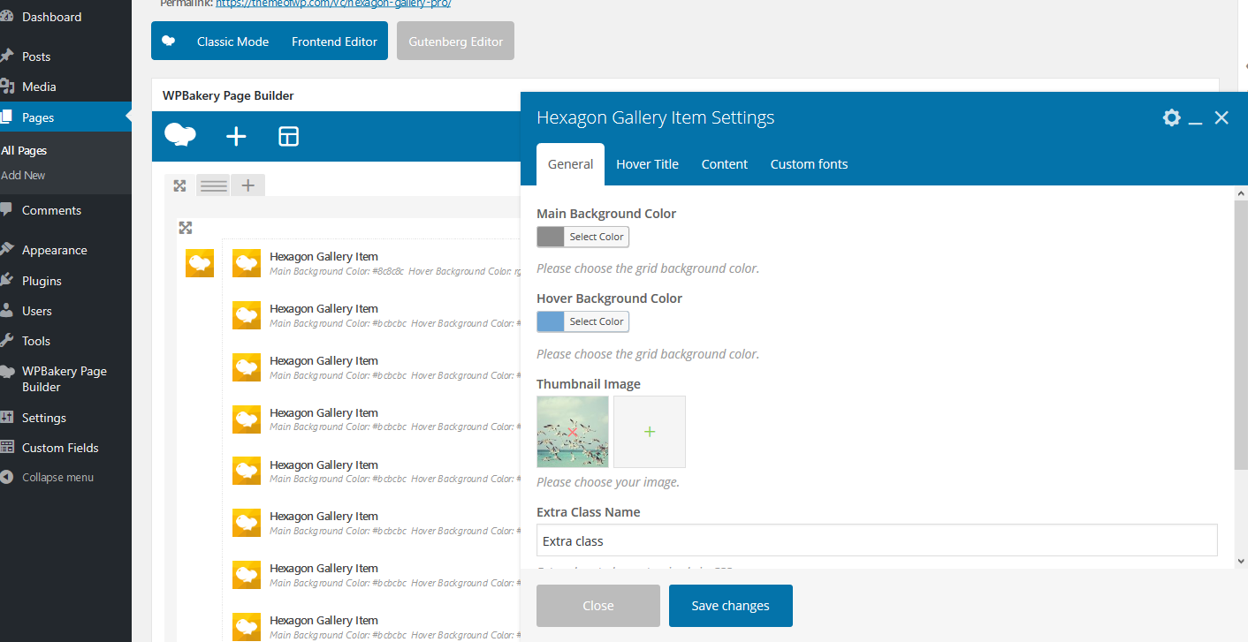The image size is (1248, 642).
Task: Click the parent Hexagon Gallery container icon
Action: pos(200,263)
